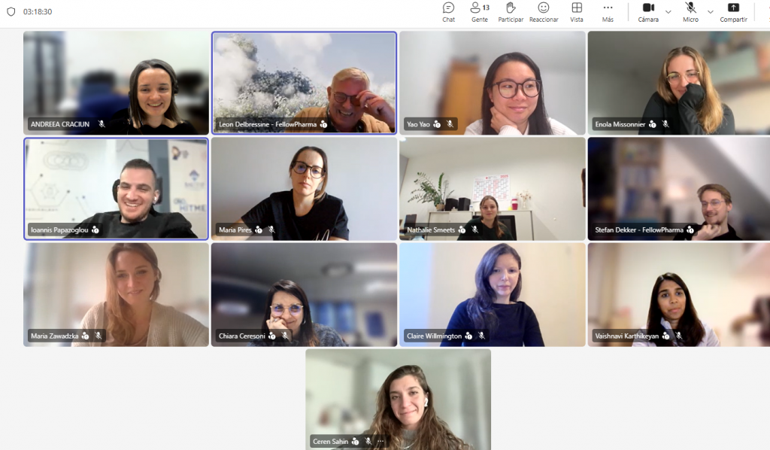Open the Chat panel

click(448, 12)
